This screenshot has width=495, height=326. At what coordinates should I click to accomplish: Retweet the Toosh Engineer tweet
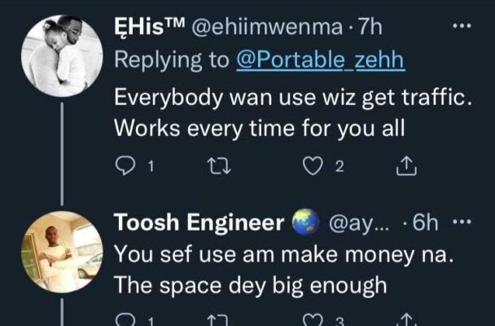pos(216,320)
